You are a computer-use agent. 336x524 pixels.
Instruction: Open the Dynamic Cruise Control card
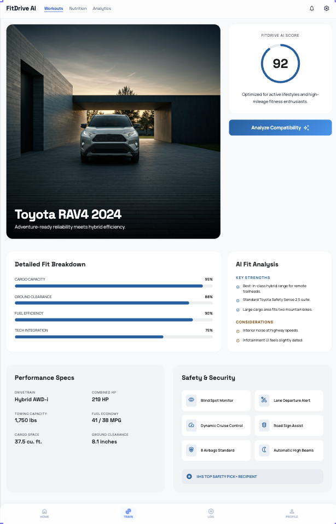pyautogui.click(x=216, y=425)
